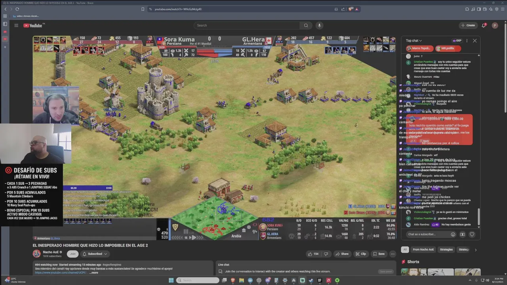Dislike the video with thumbs down
The height and width of the screenshot is (285, 507).
326,254
